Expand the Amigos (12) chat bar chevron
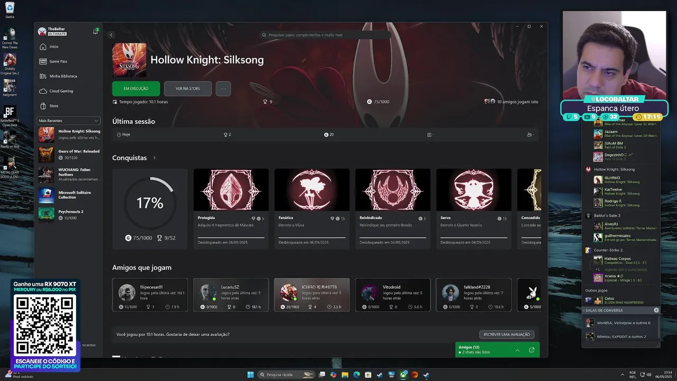The image size is (677, 381). 517,350
